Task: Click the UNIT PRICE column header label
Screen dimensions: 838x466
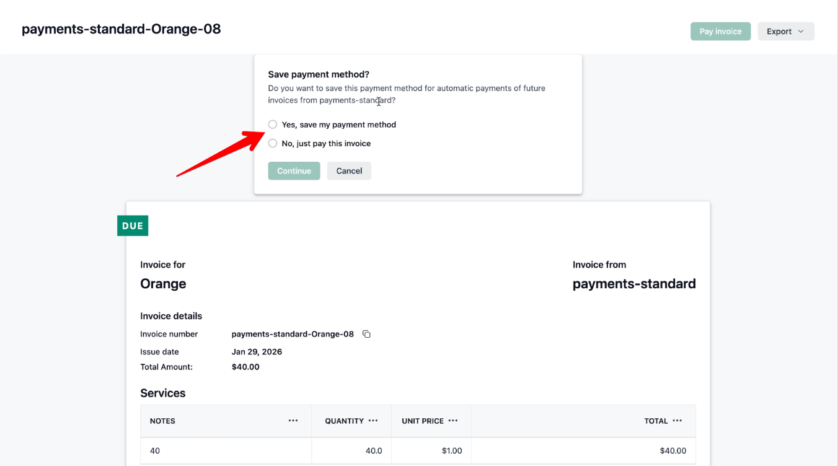Action: [x=423, y=421]
